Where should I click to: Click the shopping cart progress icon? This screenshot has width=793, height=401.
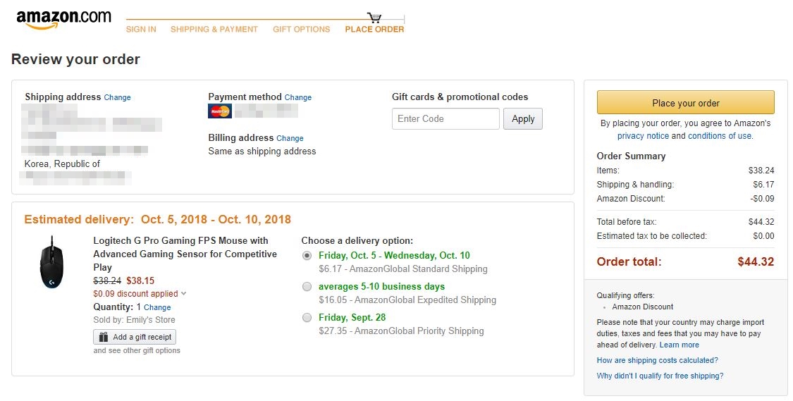pos(374,18)
